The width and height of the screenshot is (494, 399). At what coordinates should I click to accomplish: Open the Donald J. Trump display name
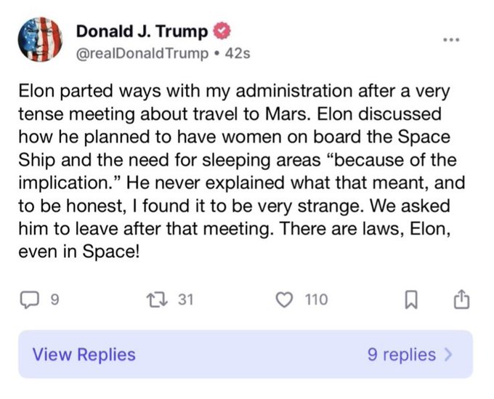pyautogui.click(x=142, y=31)
